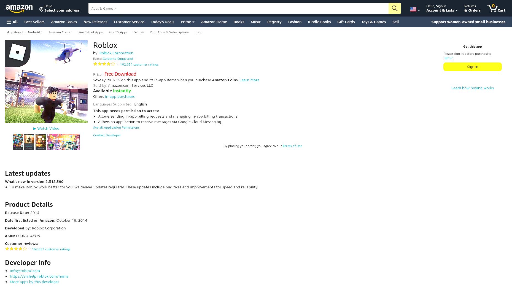This screenshot has width=512, height=290.
Task: Click into the search input field
Action: coord(254,8)
